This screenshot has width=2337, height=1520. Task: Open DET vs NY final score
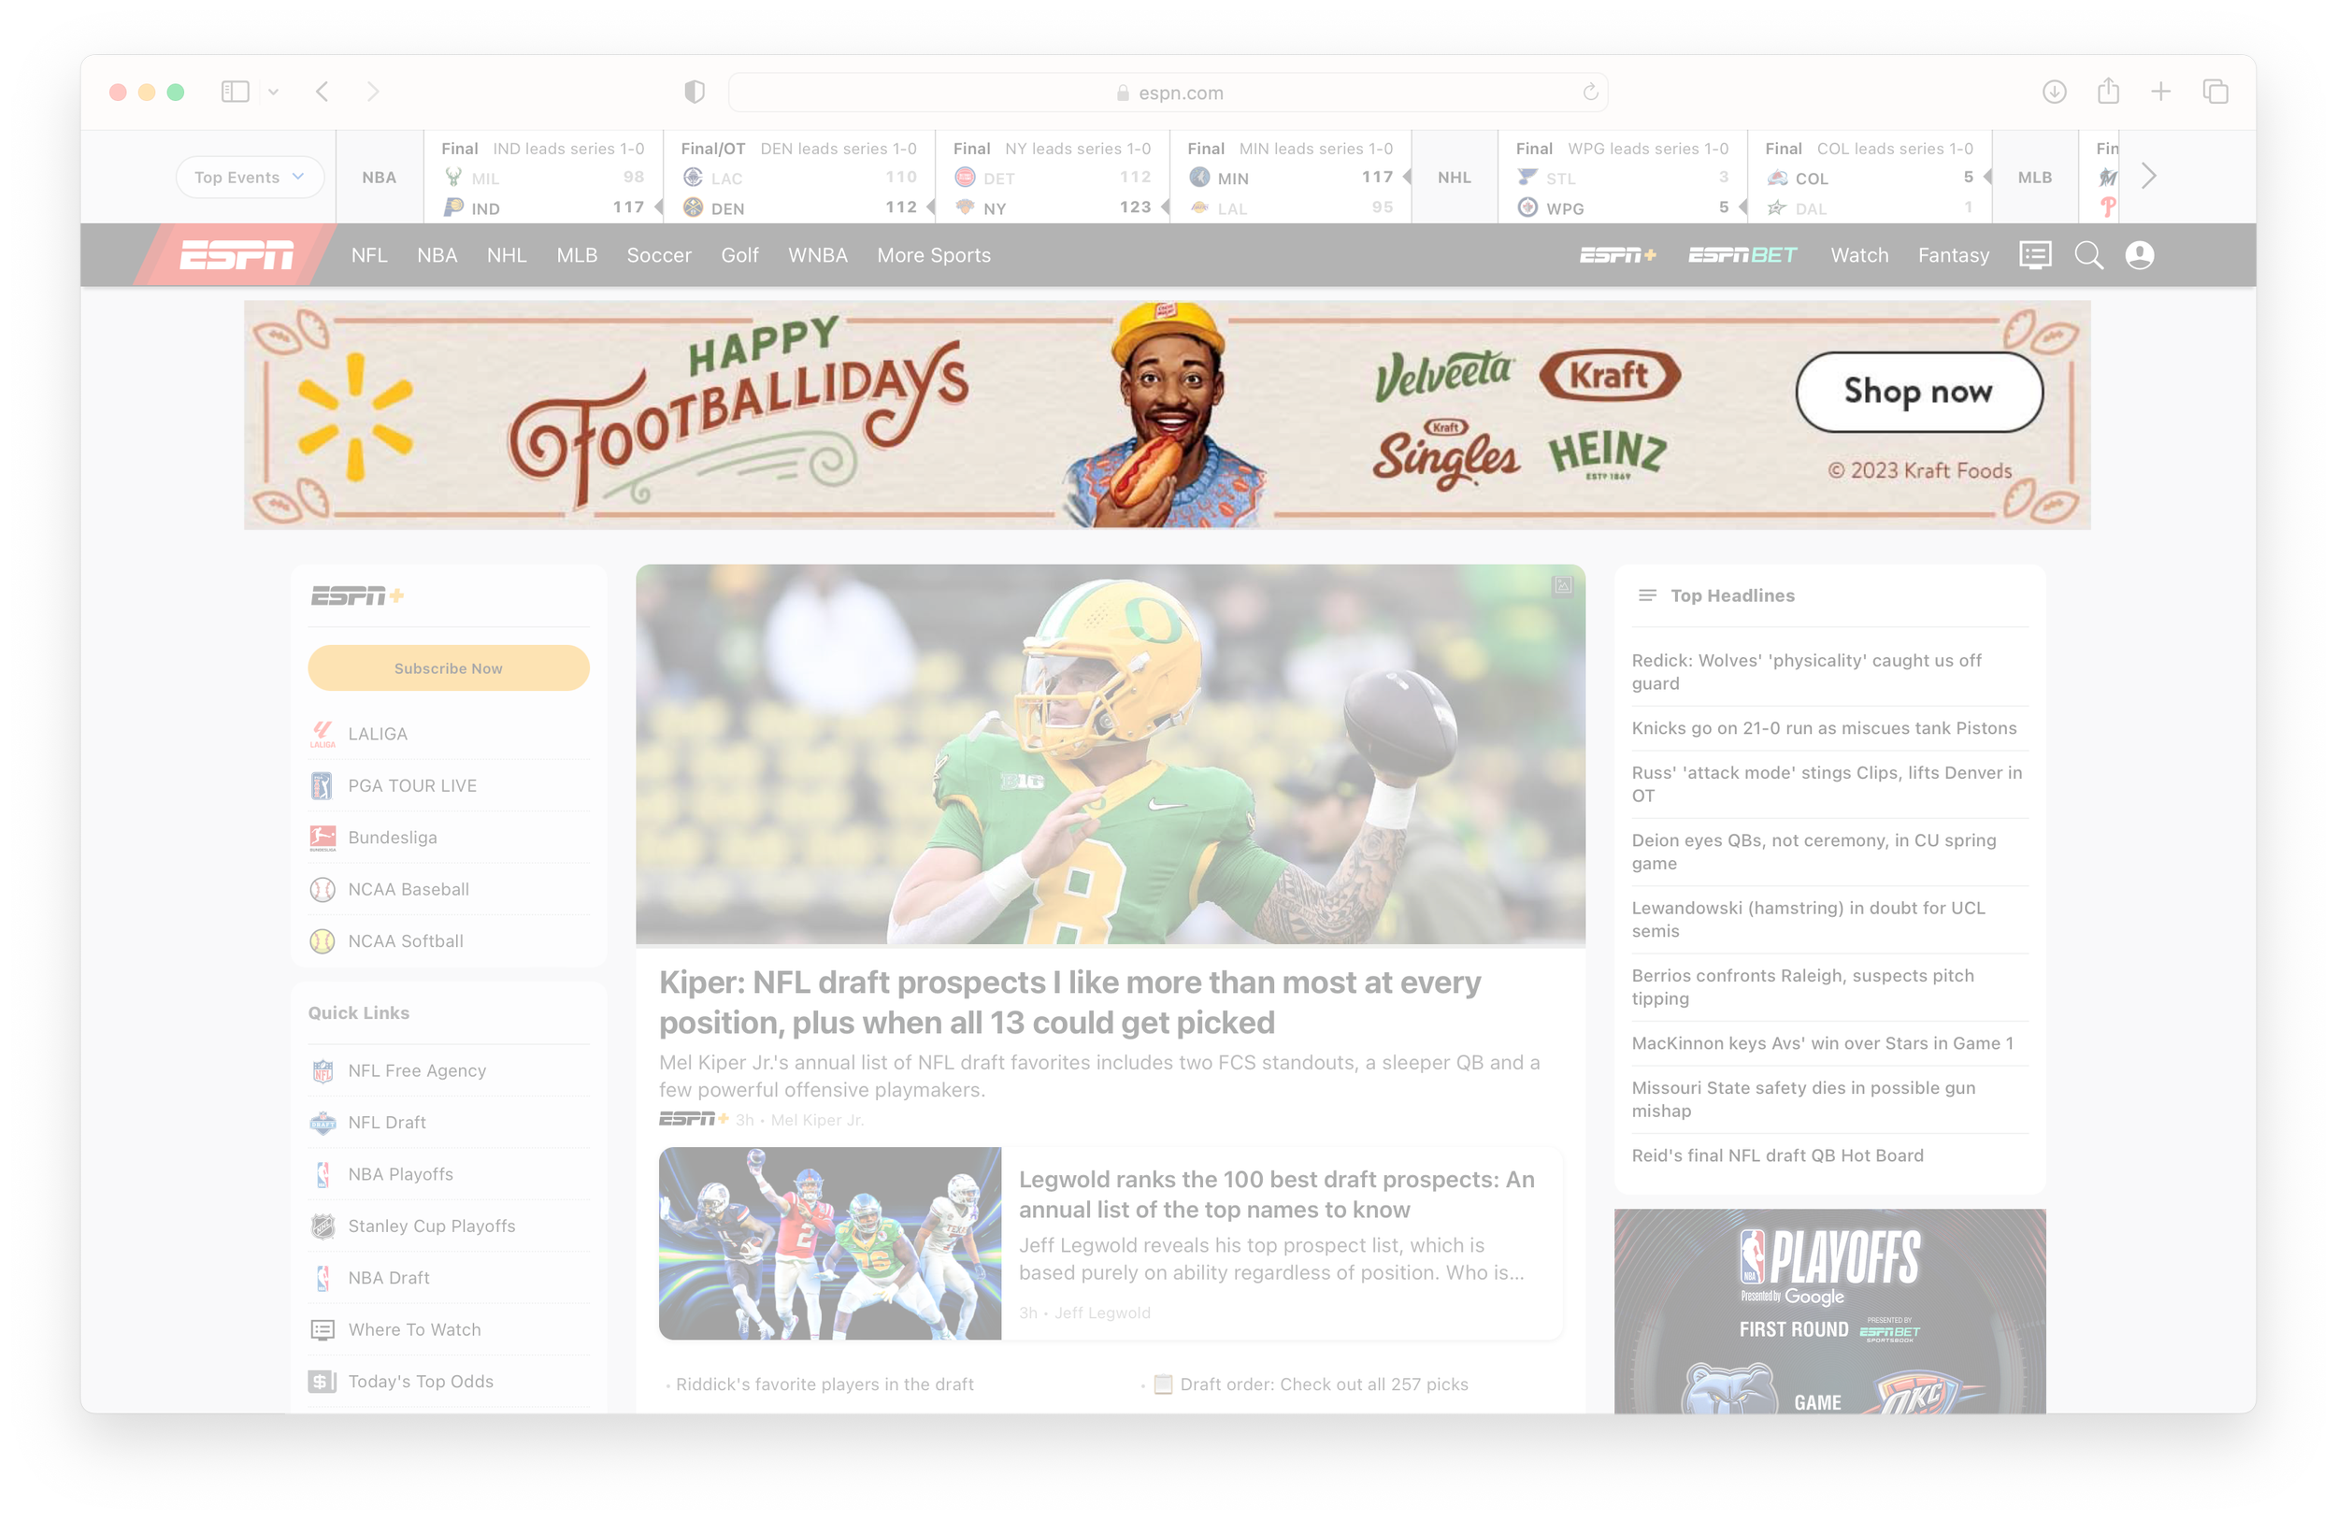tap(1053, 178)
